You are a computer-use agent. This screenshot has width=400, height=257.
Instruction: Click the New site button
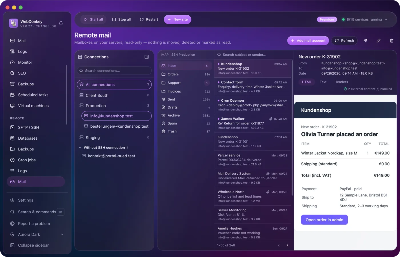pyautogui.click(x=177, y=19)
